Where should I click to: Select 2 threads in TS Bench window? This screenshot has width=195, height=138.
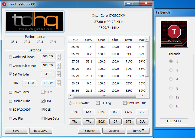[x=171, y=70]
